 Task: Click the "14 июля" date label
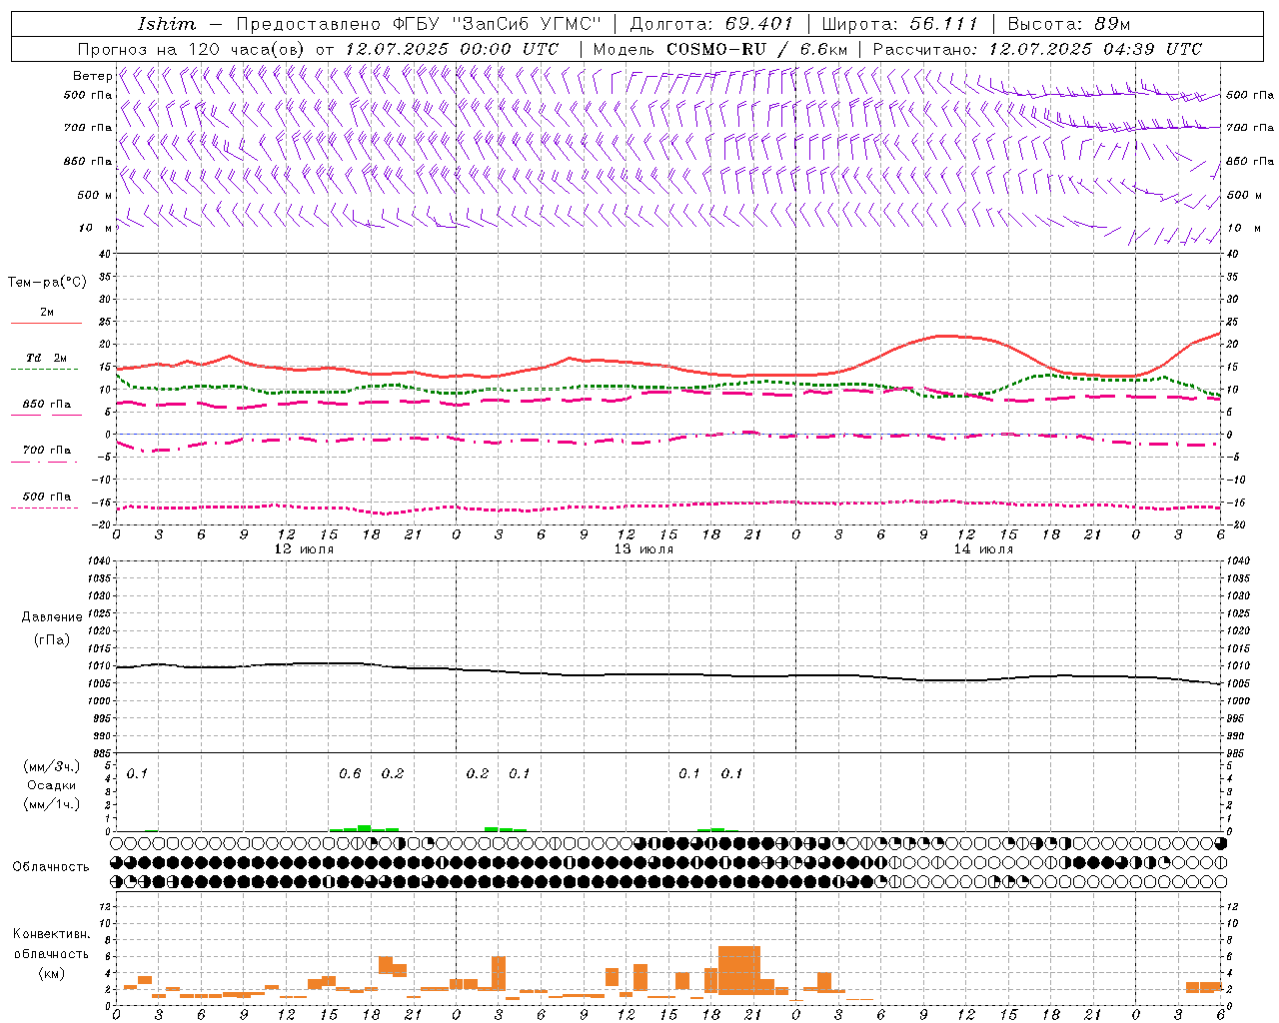pyautogui.click(x=983, y=549)
